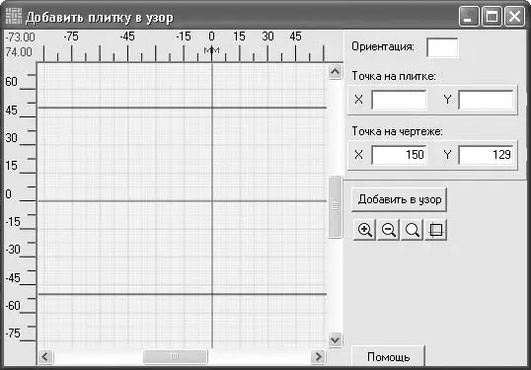The height and width of the screenshot is (370, 531).
Task: Click X field under Точка на плитке
Action: [x=399, y=100]
